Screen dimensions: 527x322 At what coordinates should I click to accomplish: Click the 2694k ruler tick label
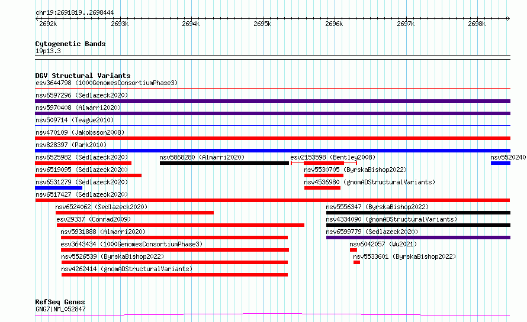[x=191, y=24]
